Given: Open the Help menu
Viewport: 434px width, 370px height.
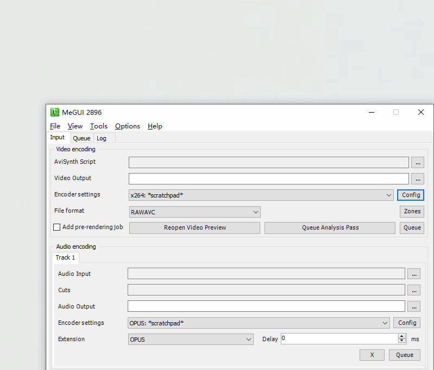Looking at the screenshot, I should tap(155, 126).
